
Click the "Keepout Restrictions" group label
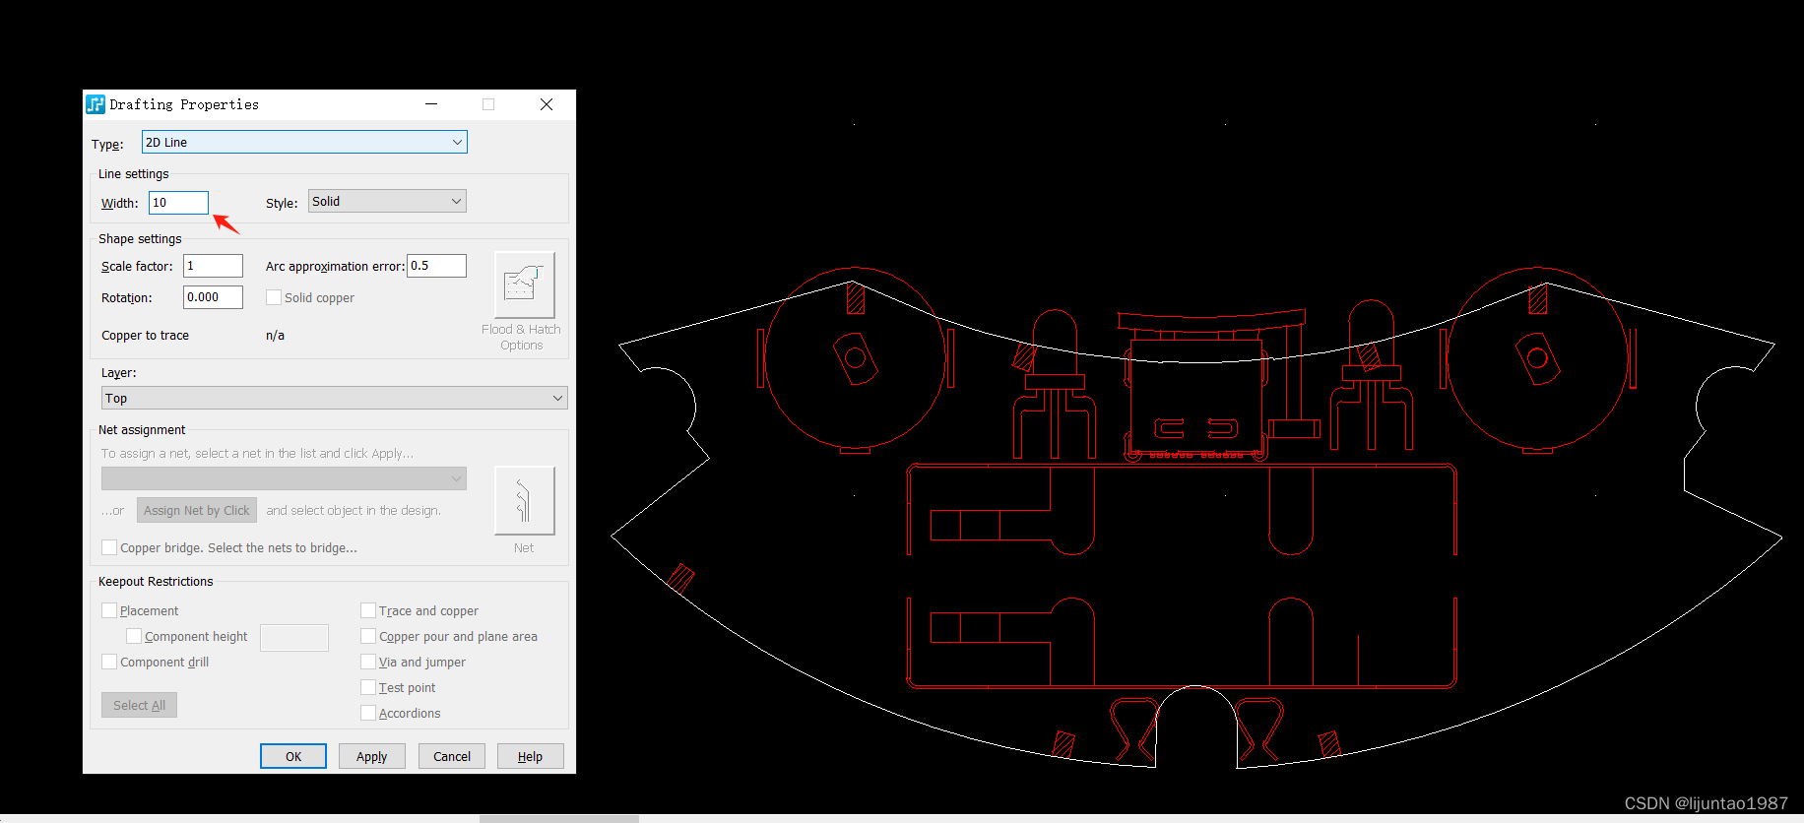click(x=156, y=582)
